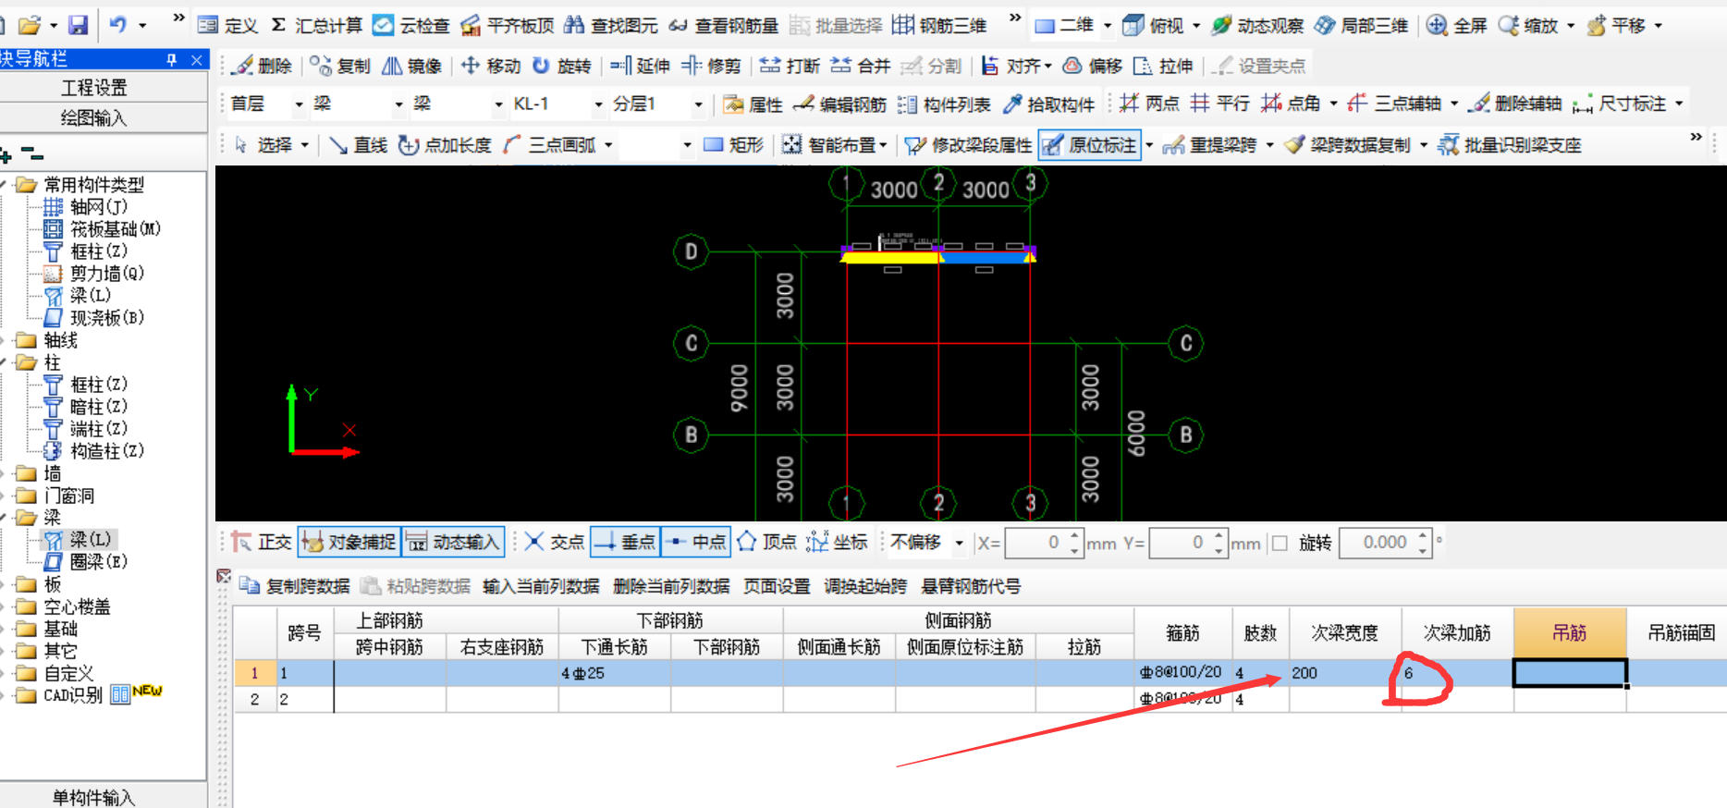The height and width of the screenshot is (808, 1727).
Task: Toggle 正交 orthogonal mode
Action: [262, 542]
